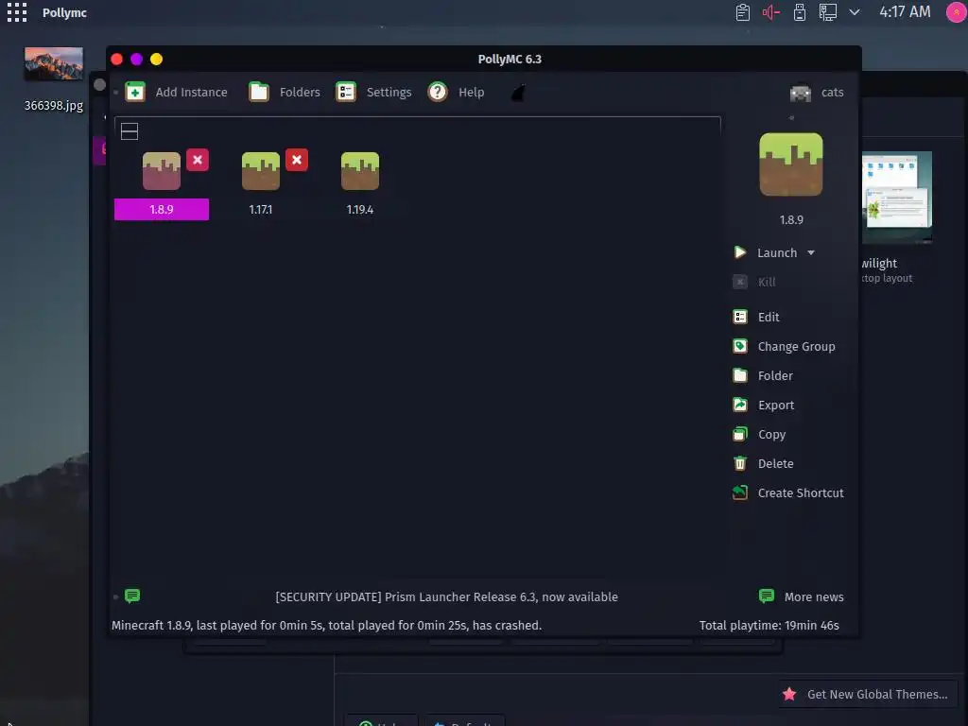Select the 366398.jpg desktop file

pyautogui.click(x=54, y=79)
